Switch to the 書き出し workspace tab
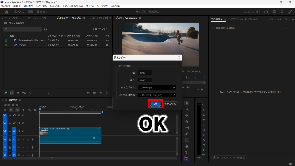 [x=42, y=12]
